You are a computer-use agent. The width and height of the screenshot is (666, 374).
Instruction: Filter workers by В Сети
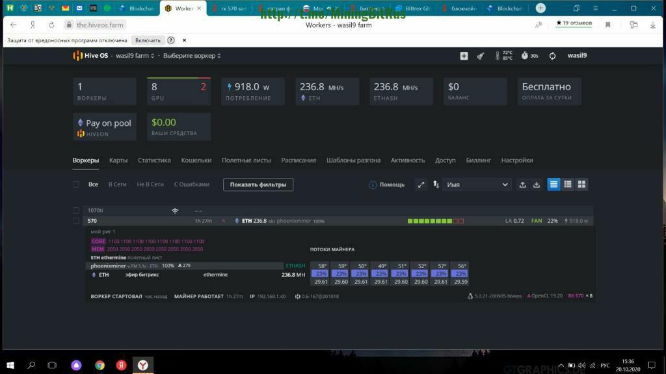pyautogui.click(x=117, y=184)
